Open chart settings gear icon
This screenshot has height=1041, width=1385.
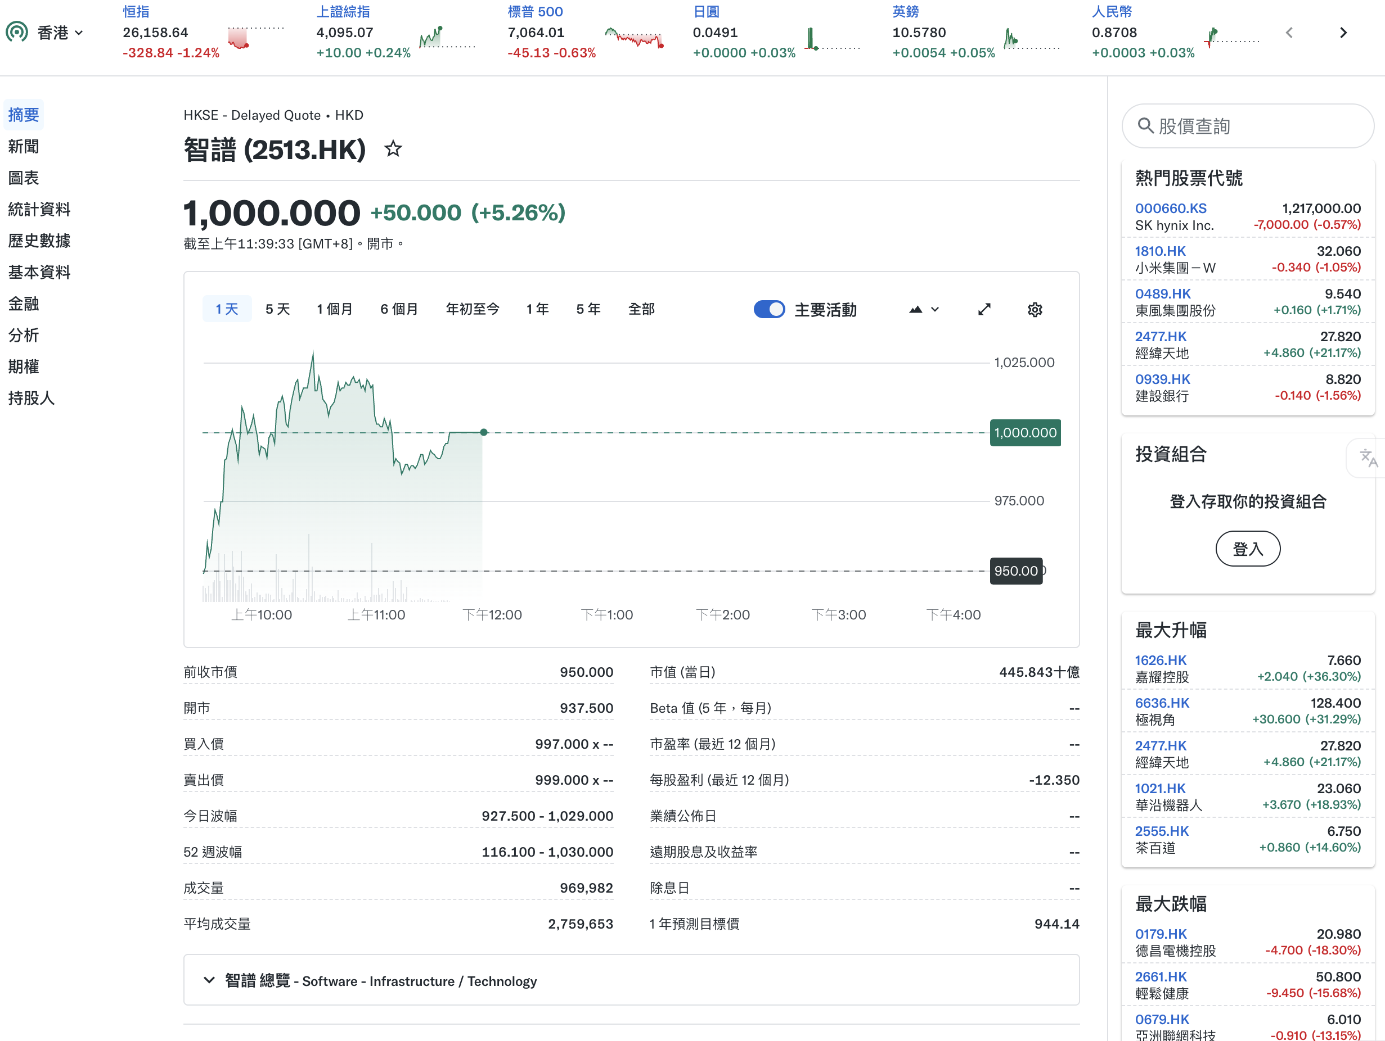tap(1035, 309)
